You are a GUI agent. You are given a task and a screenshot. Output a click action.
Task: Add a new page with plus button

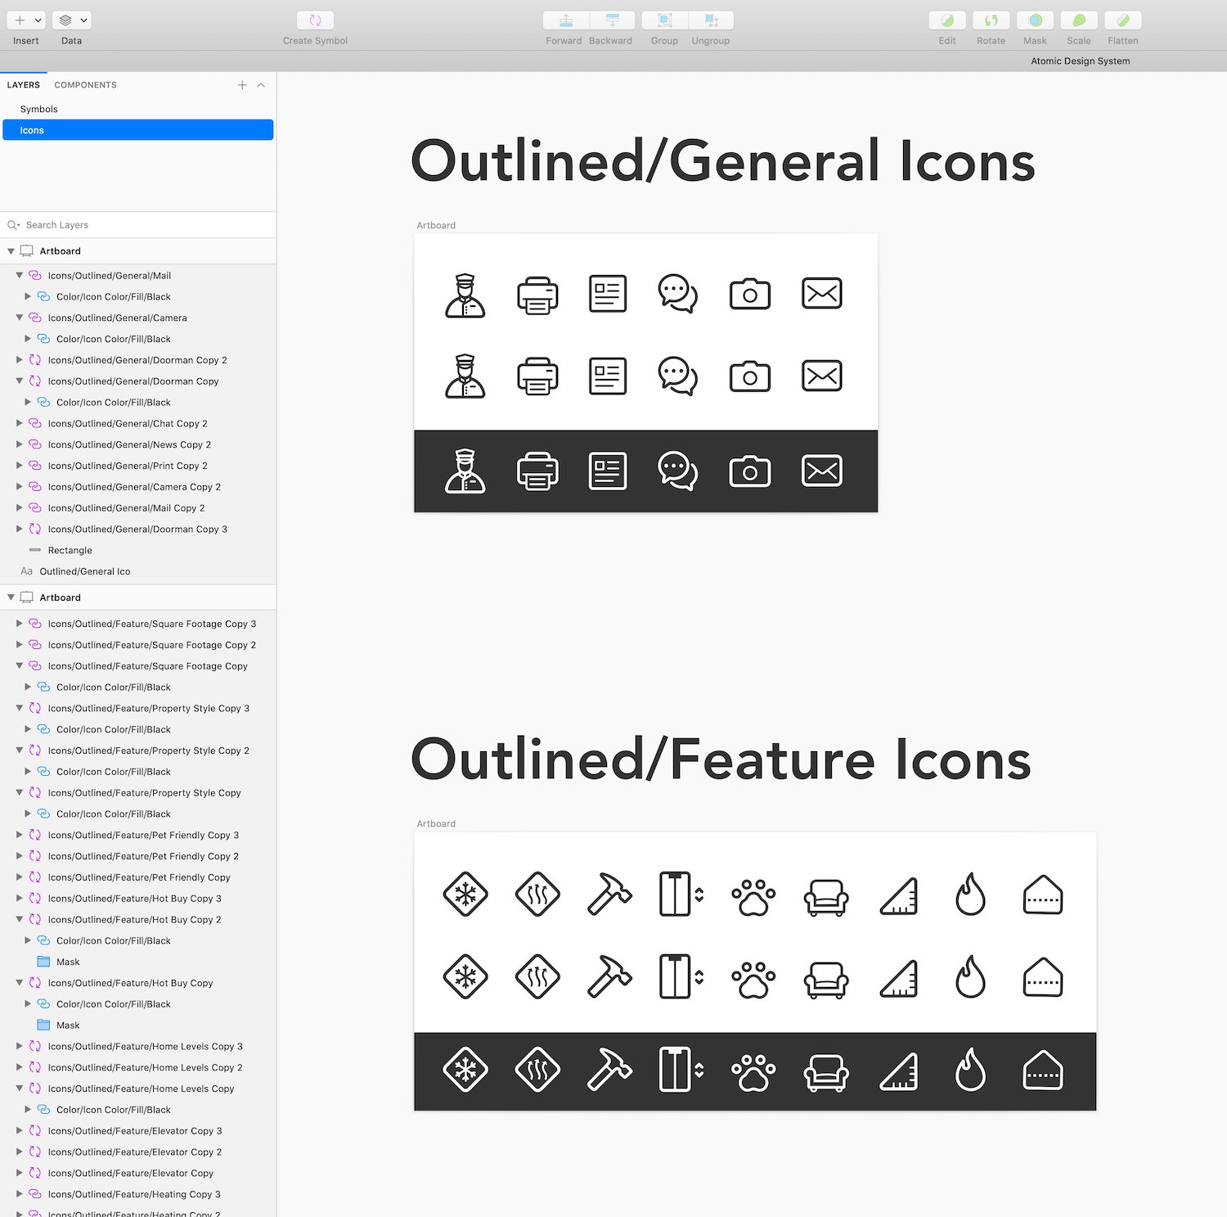pos(242,85)
